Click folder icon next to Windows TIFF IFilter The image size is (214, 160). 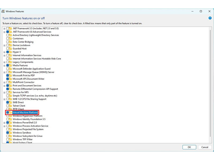point(10,139)
